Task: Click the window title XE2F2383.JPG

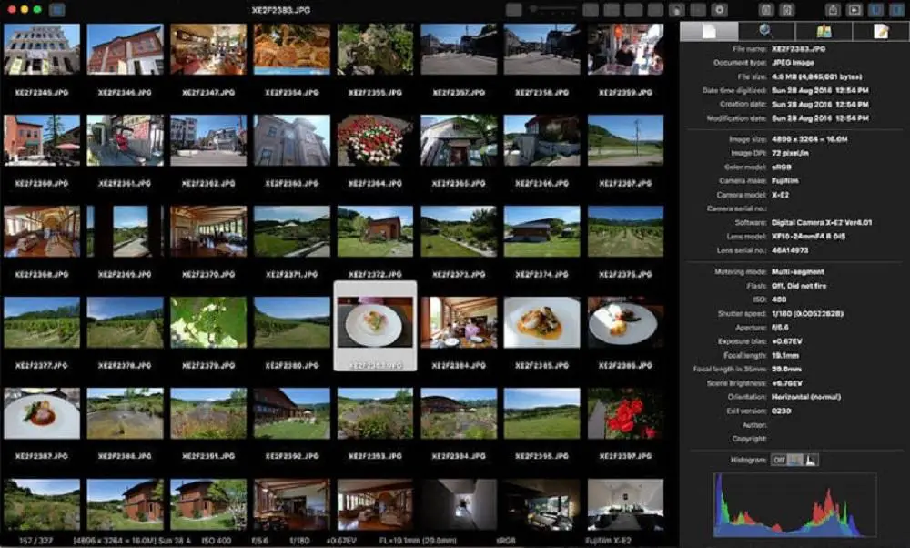Action: coord(281,10)
